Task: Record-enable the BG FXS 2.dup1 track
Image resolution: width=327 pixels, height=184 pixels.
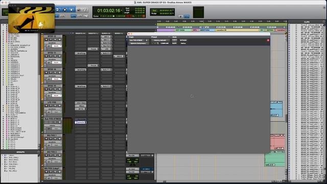Action: 46,172
